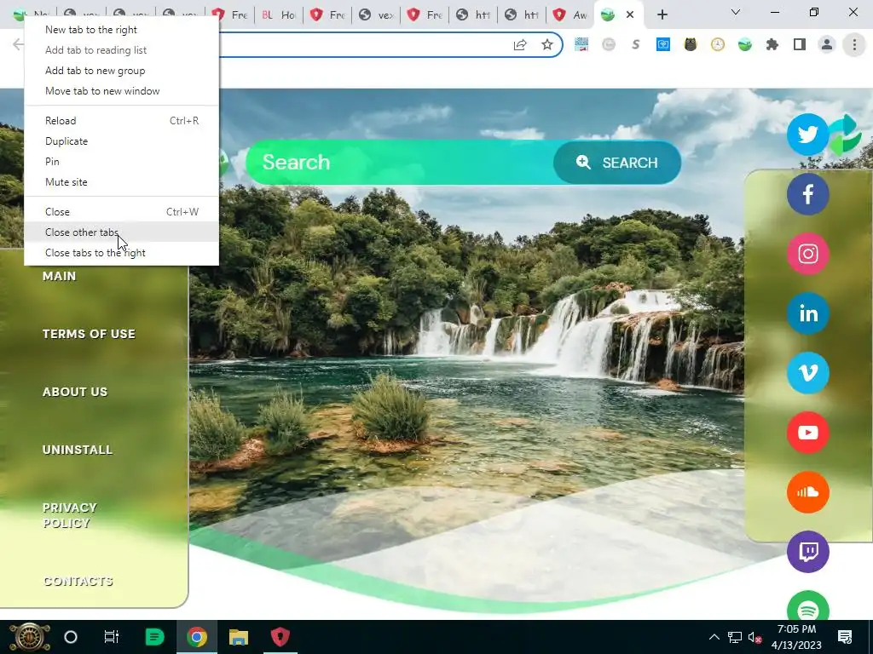Open the SoundCloud social icon
This screenshot has height=654, width=873.
click(807, 491)
